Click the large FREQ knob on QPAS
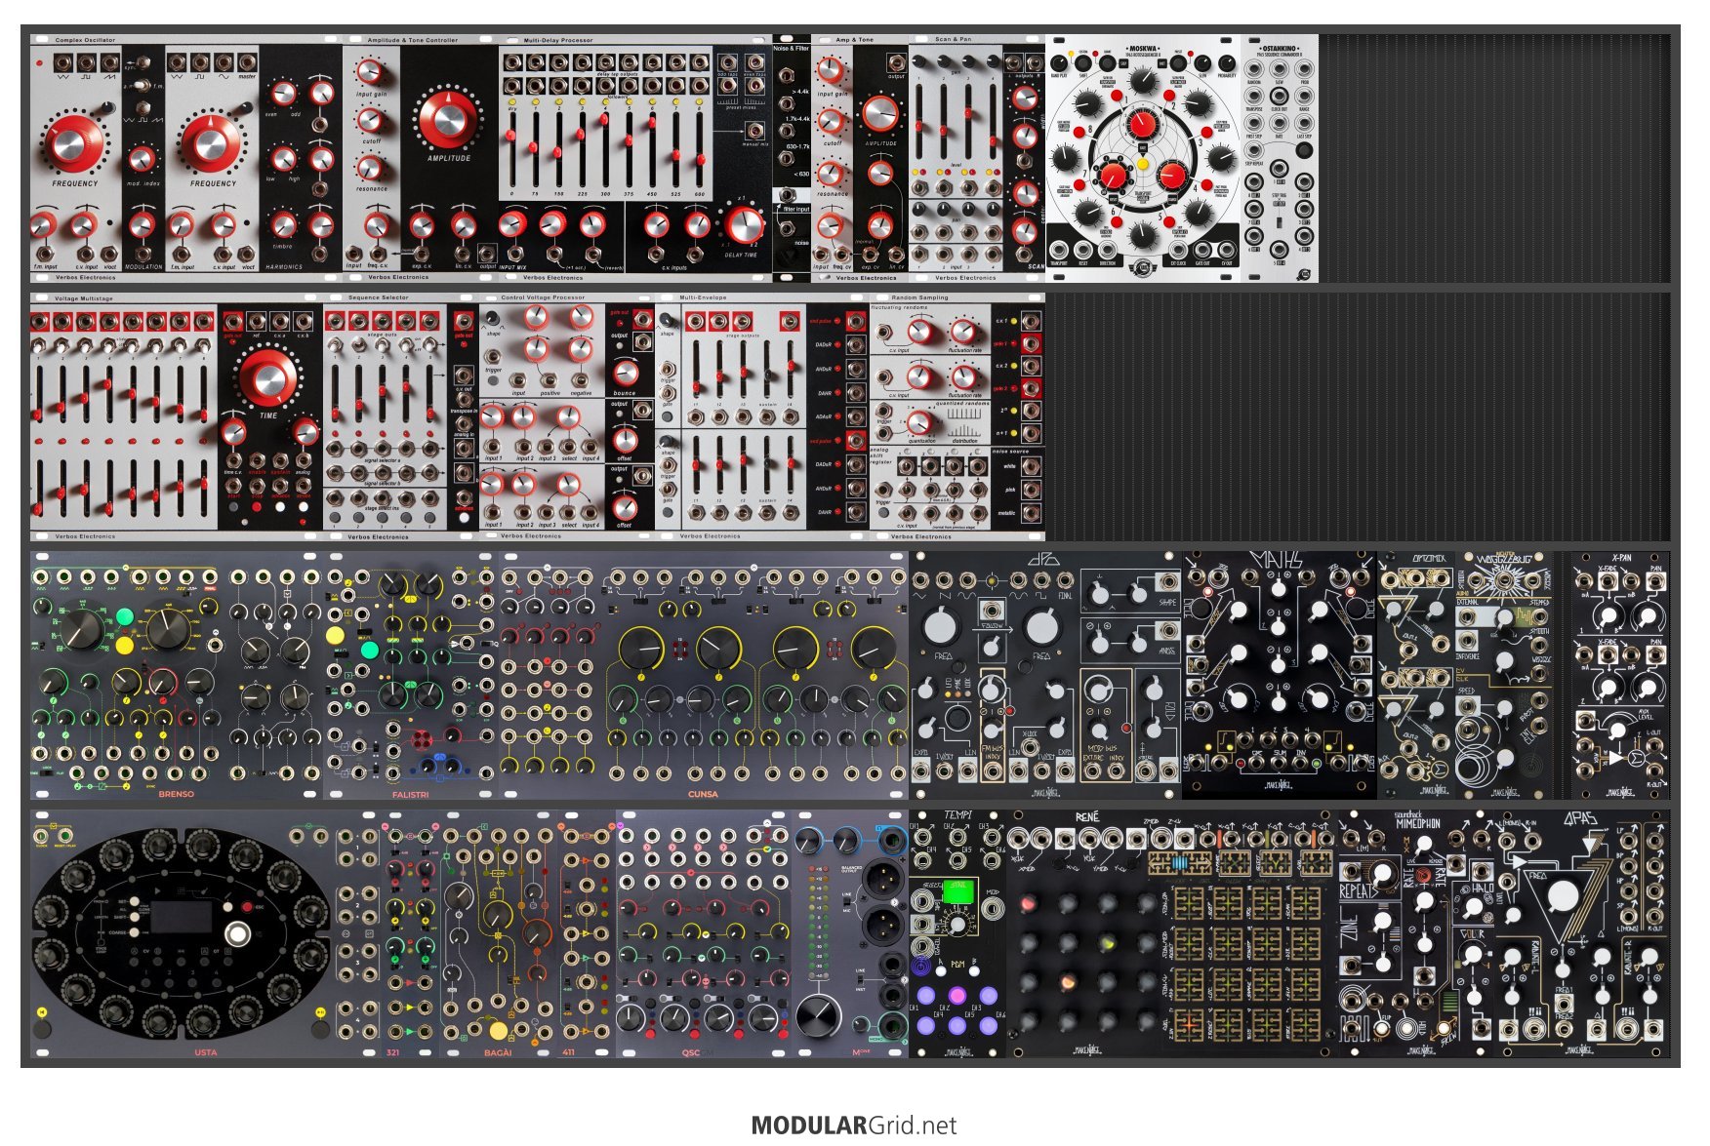 pyautogui.click(x=1562, y=895)
